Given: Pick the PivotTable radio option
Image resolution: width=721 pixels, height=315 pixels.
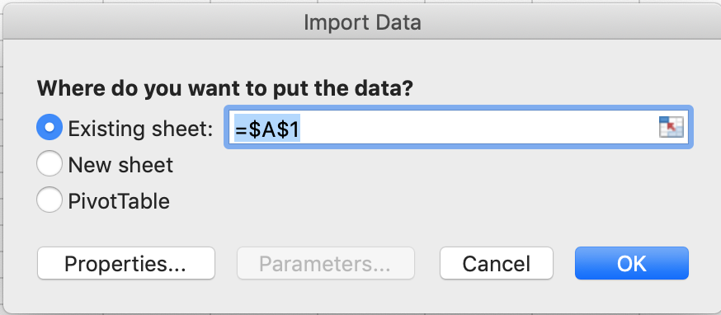Looking at the screenshot, I should tap(49, 200).
